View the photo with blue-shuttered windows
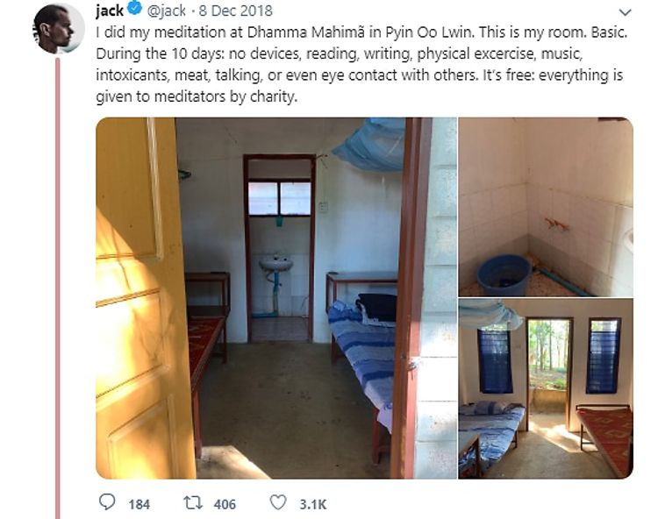This screenshot has width=658, height=519. point(546,388)
